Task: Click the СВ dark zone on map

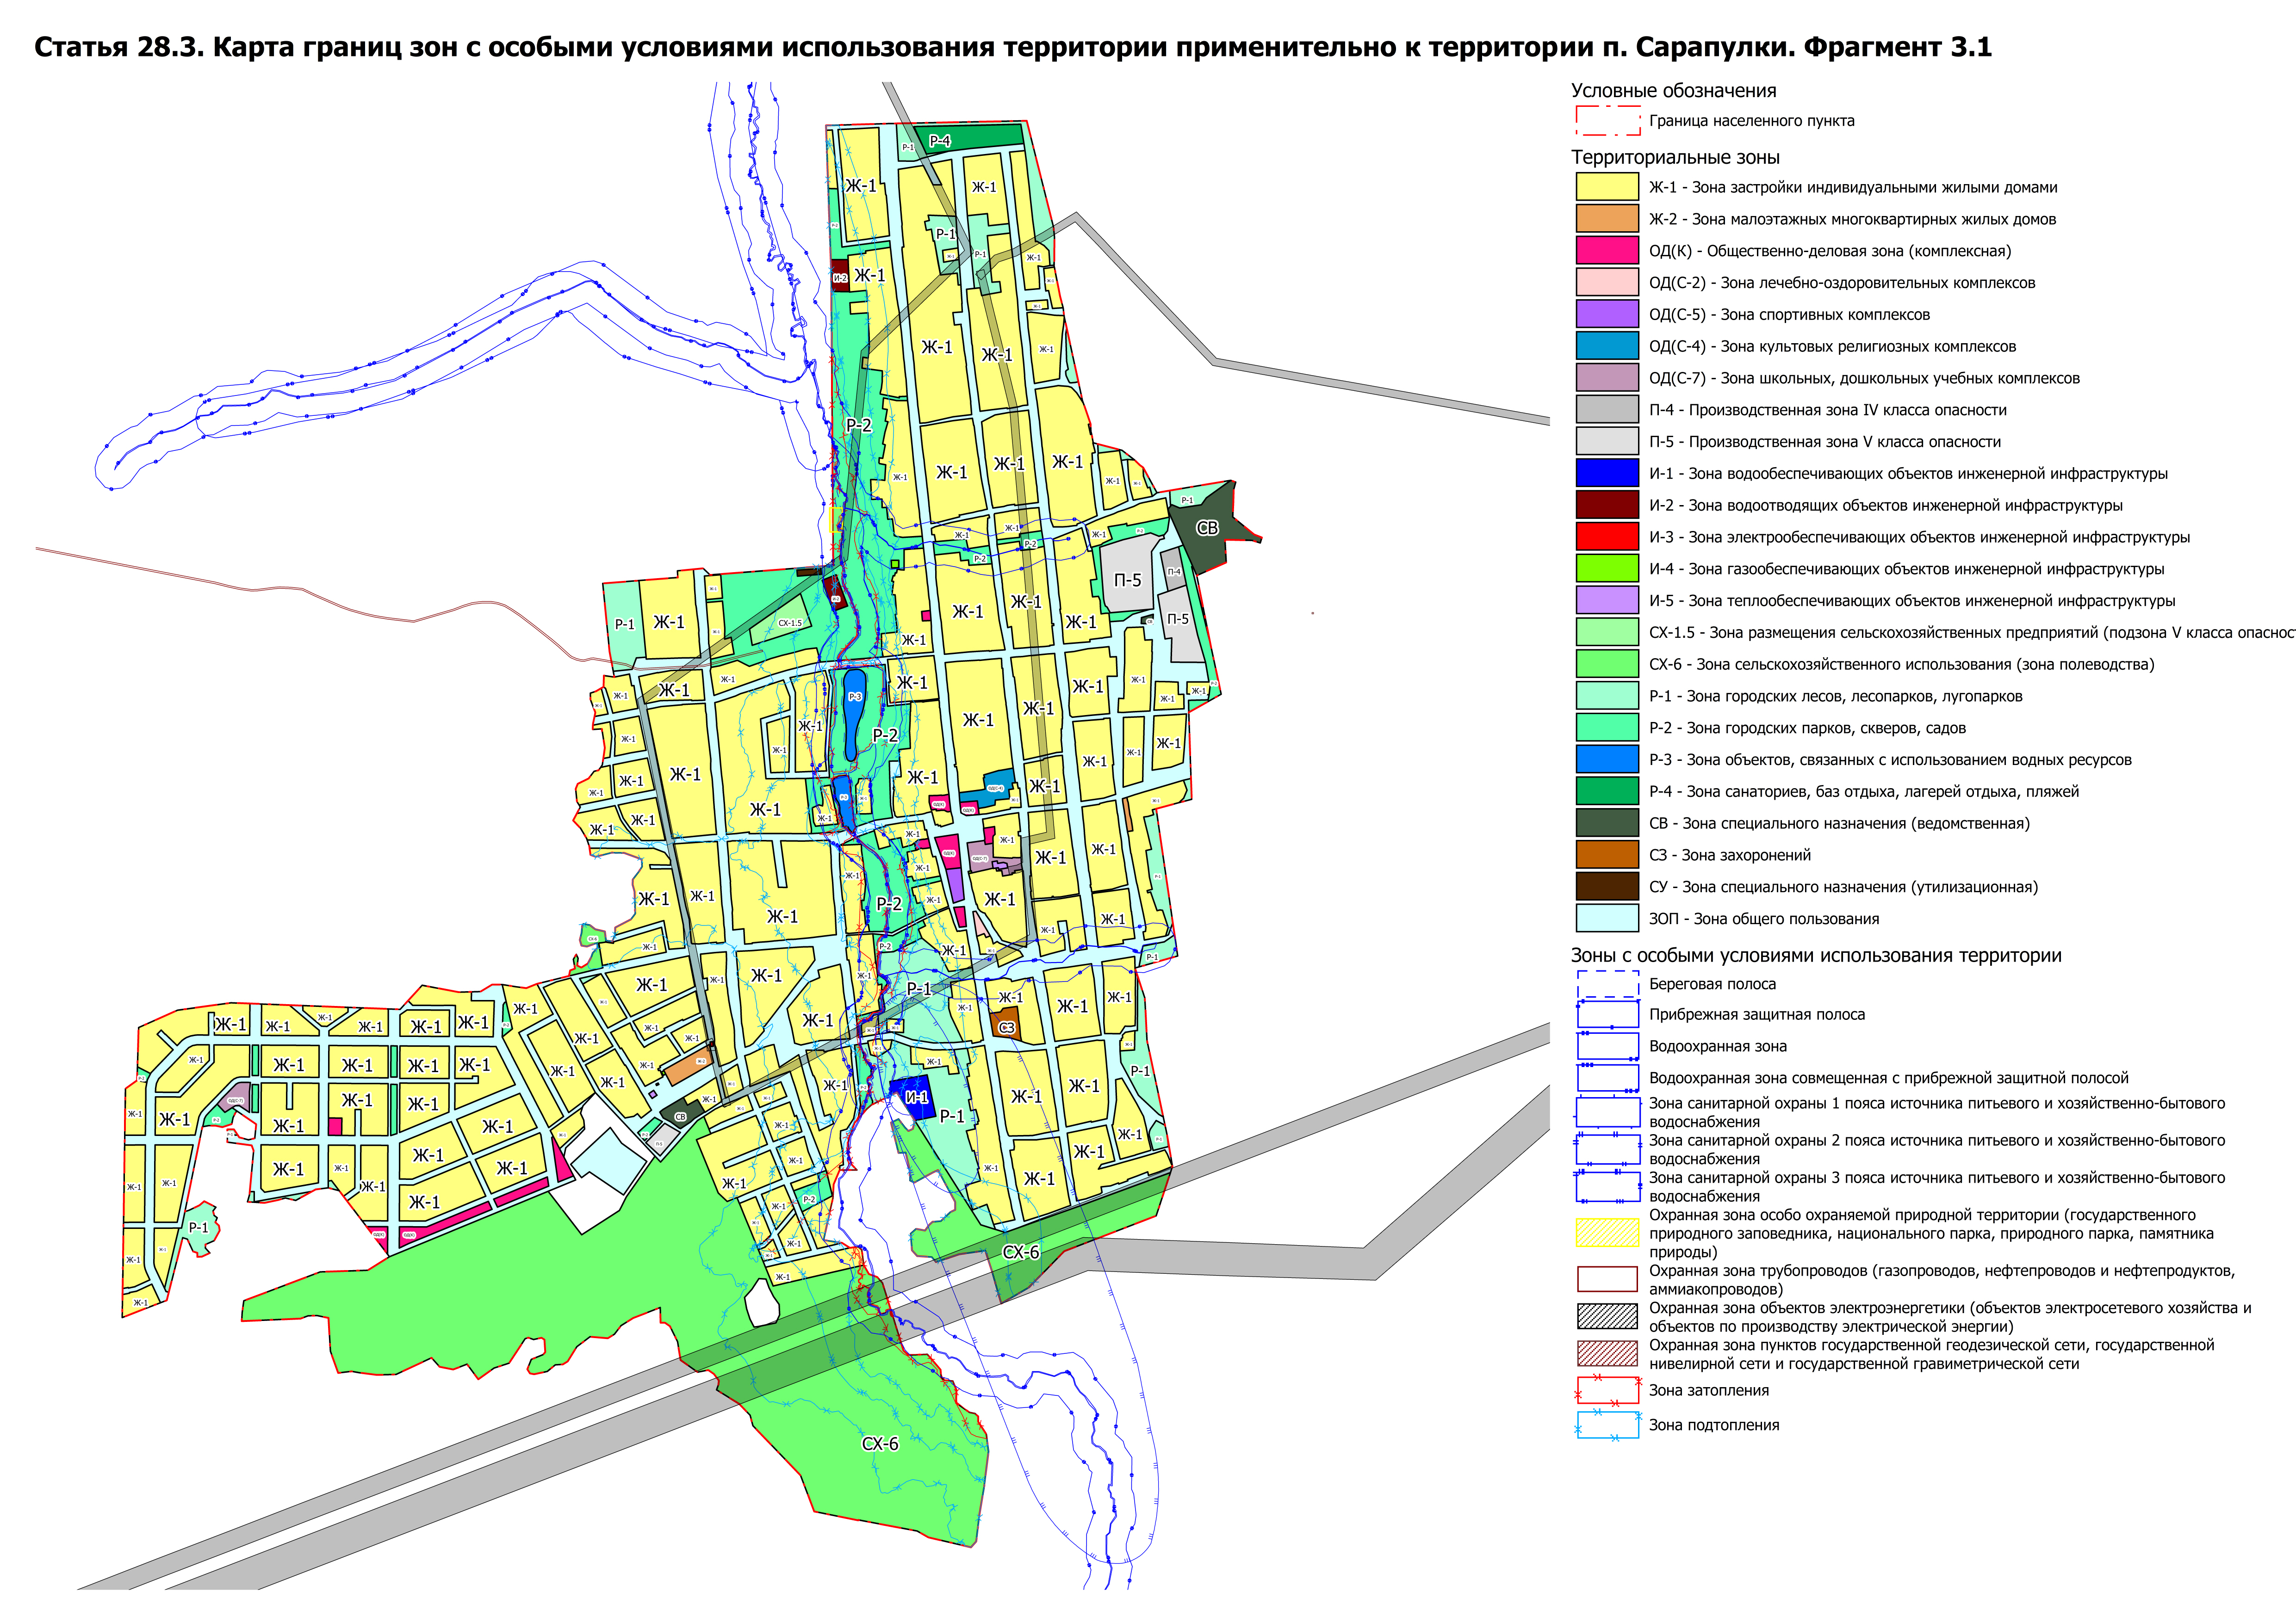Action: [x=1207, y=528]
